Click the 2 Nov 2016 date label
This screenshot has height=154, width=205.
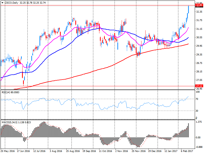pos(121,151)
